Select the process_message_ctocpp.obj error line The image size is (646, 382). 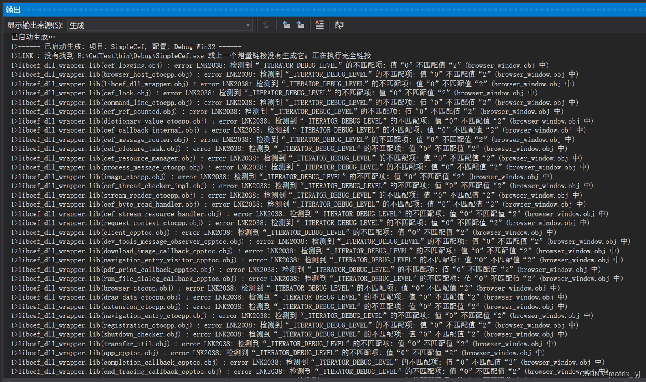301,167
